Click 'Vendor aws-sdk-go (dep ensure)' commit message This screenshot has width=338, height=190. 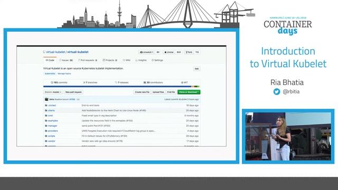(102, 141)
